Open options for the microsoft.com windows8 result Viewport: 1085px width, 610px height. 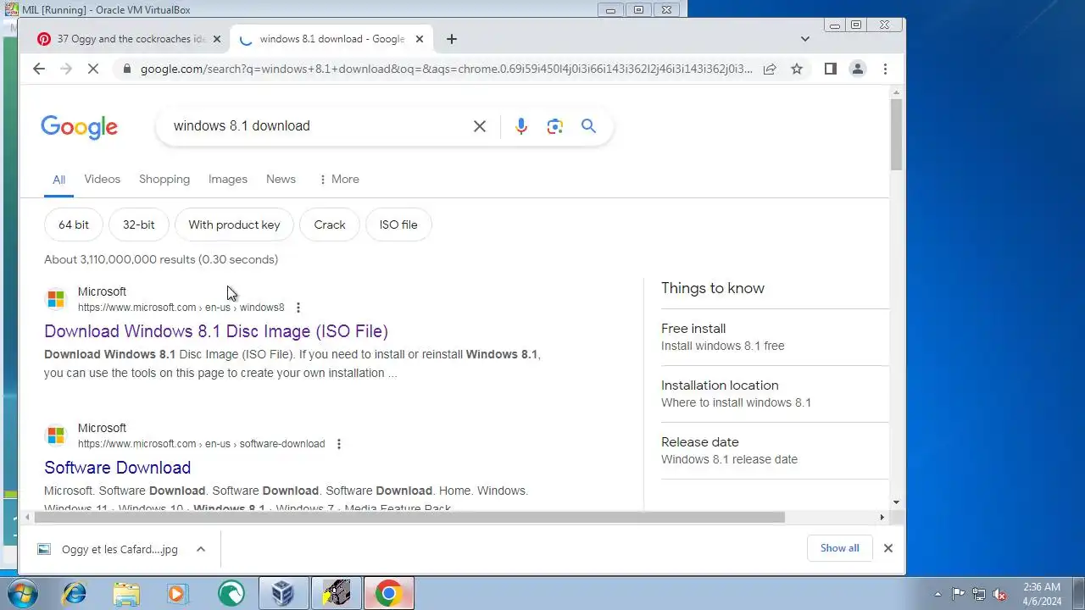click(298, 308)
